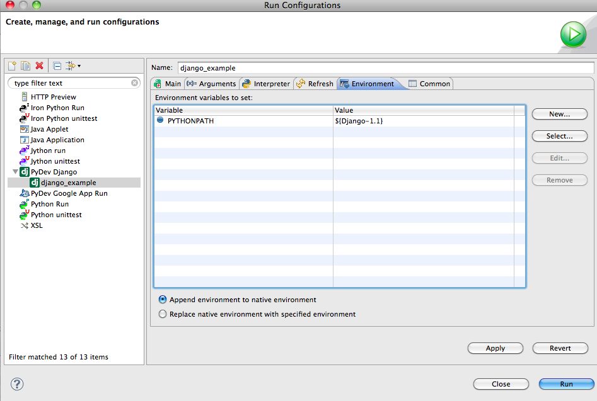
Task: Duplicate the selected launch configuration
Action: coord(24,65)
